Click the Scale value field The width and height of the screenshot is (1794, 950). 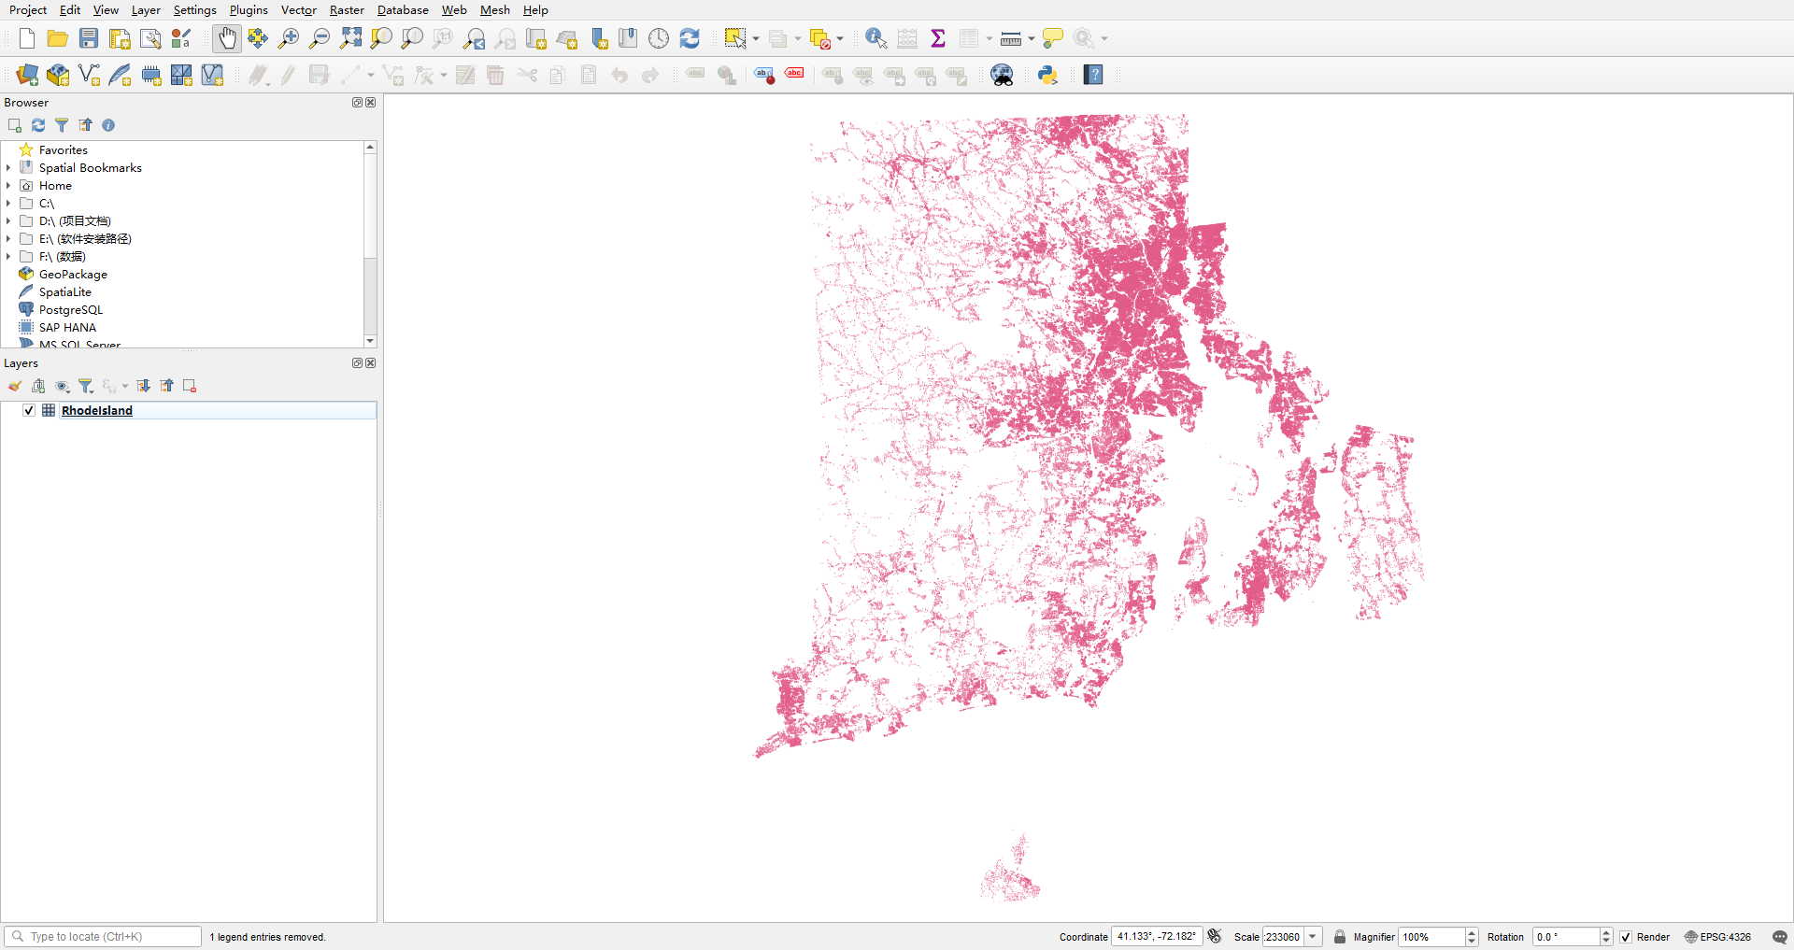(1283, 937)
